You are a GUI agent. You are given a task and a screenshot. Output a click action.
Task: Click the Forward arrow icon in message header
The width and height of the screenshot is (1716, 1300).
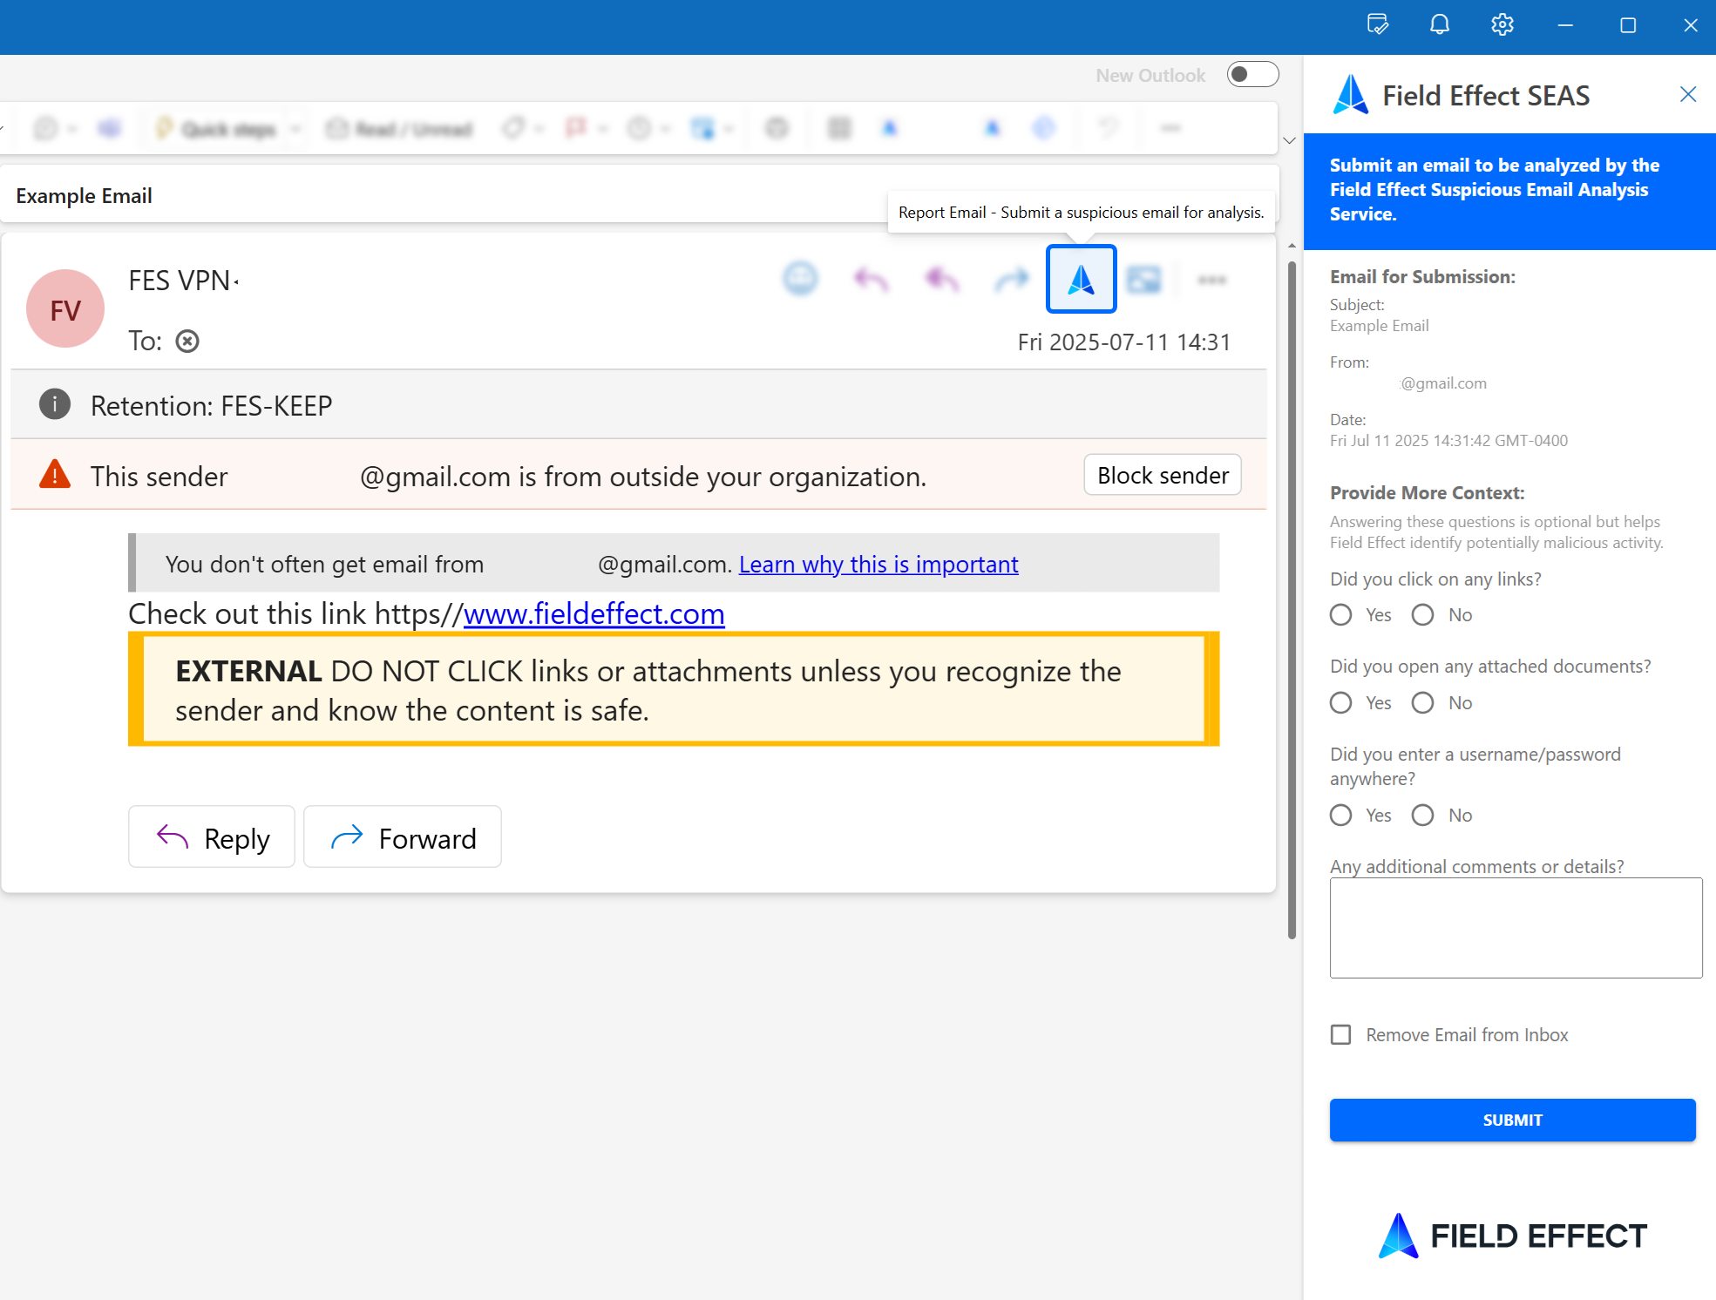(x=1011, y=280)
